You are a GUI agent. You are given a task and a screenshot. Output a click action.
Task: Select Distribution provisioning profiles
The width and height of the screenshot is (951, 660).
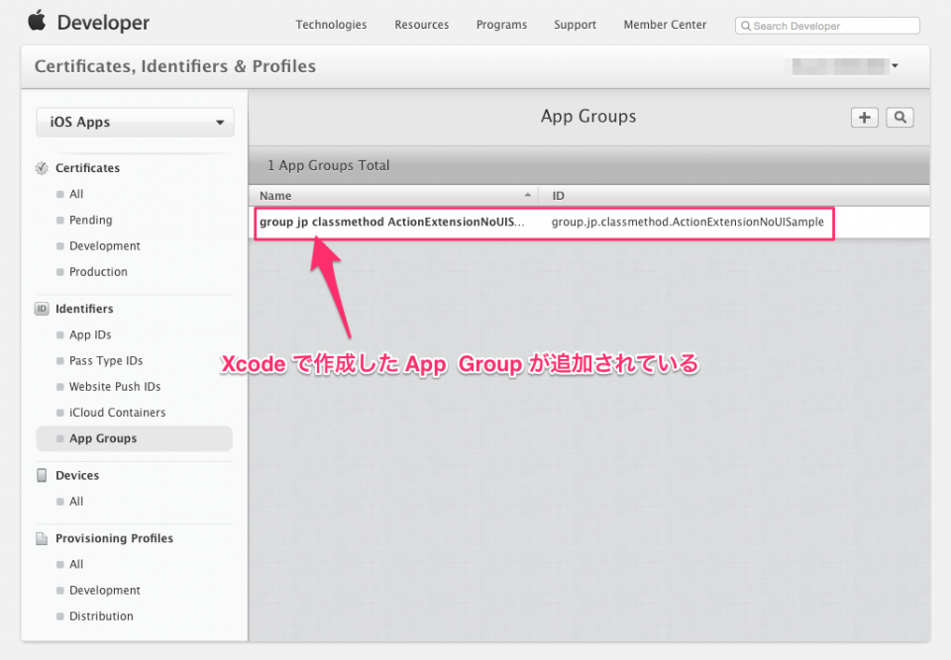tap(101, 616)
